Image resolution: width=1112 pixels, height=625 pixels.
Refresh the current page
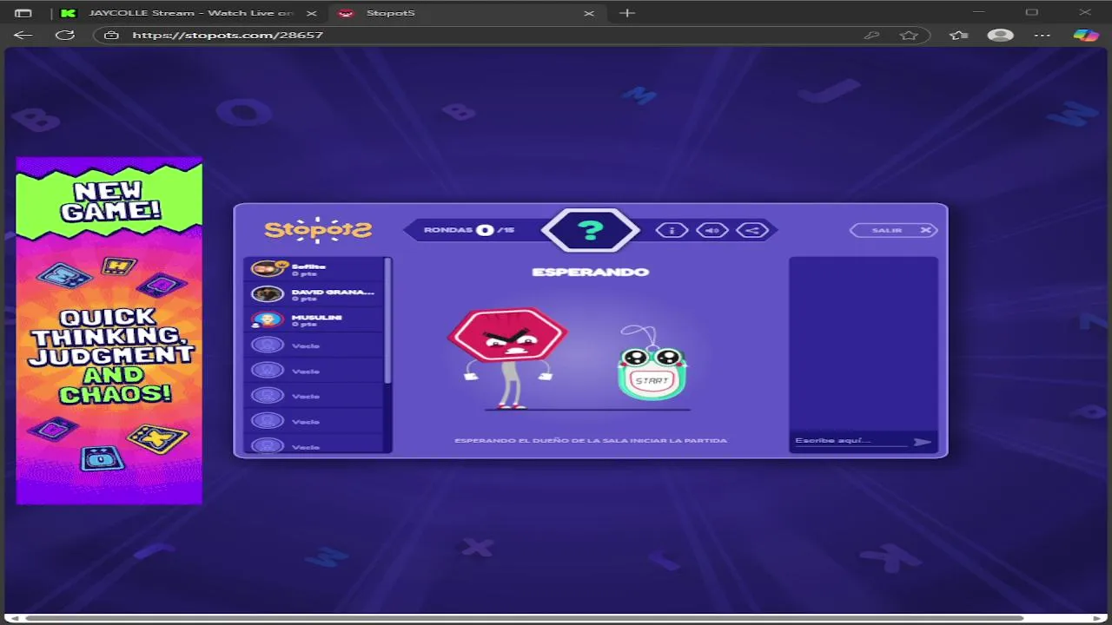pyautogui.click(x=65, y=35)
